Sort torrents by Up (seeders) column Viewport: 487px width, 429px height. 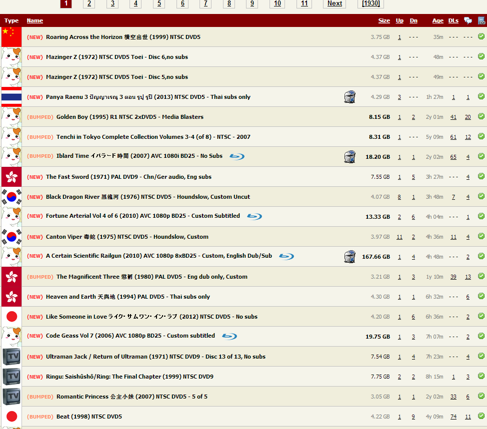399,20
